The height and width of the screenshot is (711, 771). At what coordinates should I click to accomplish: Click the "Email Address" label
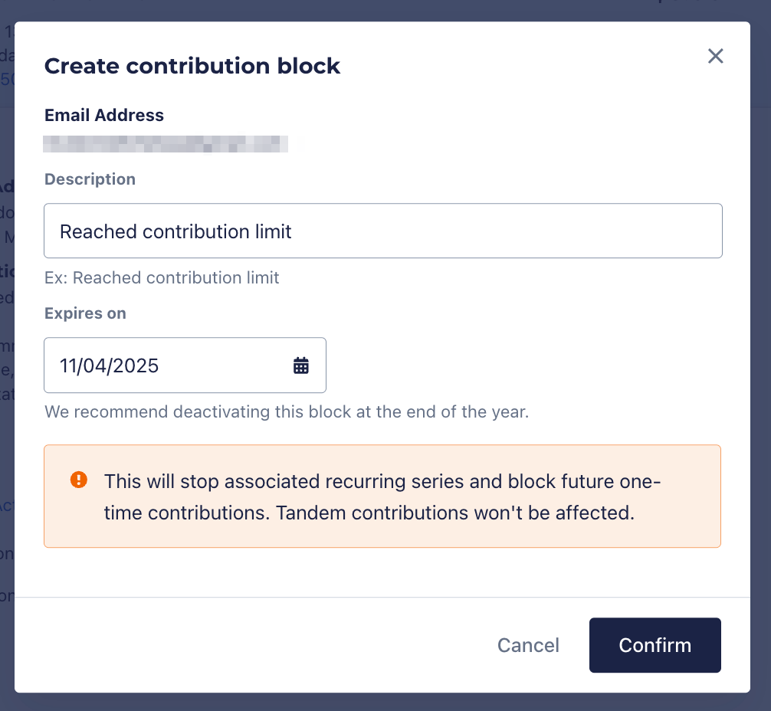(104, 115)
